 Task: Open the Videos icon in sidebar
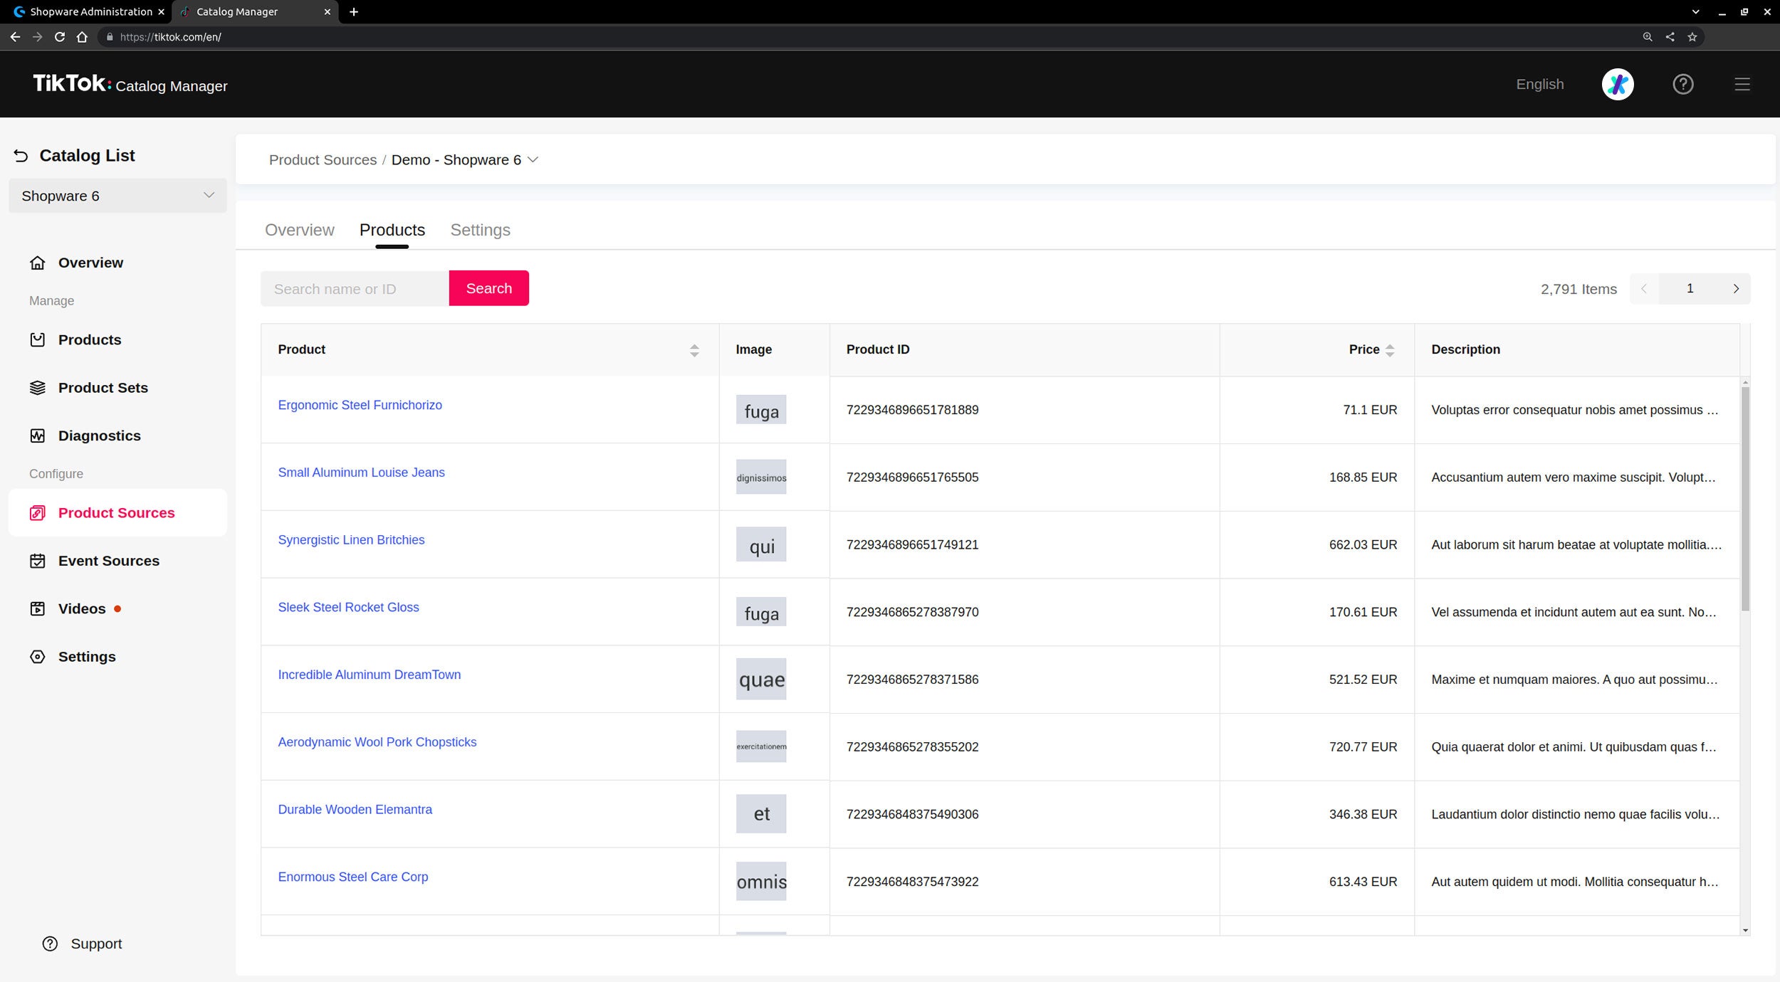click(38, 609)
